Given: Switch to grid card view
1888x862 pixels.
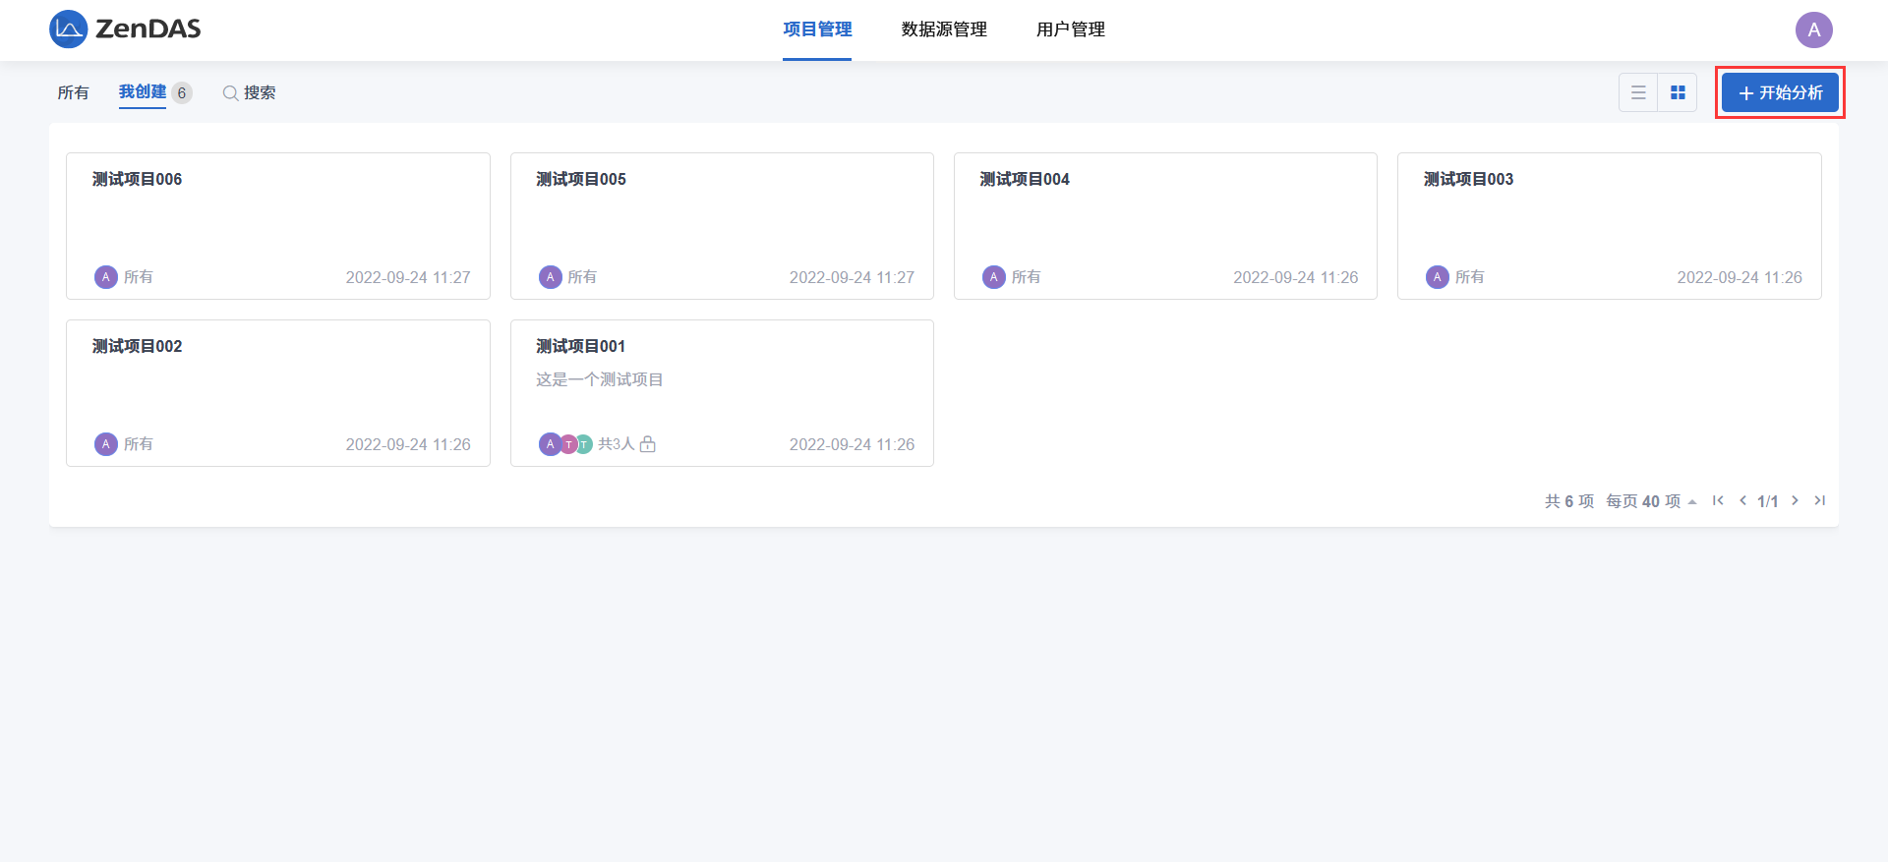Looking at the screenshot, I should click(x=1678, y=92).
